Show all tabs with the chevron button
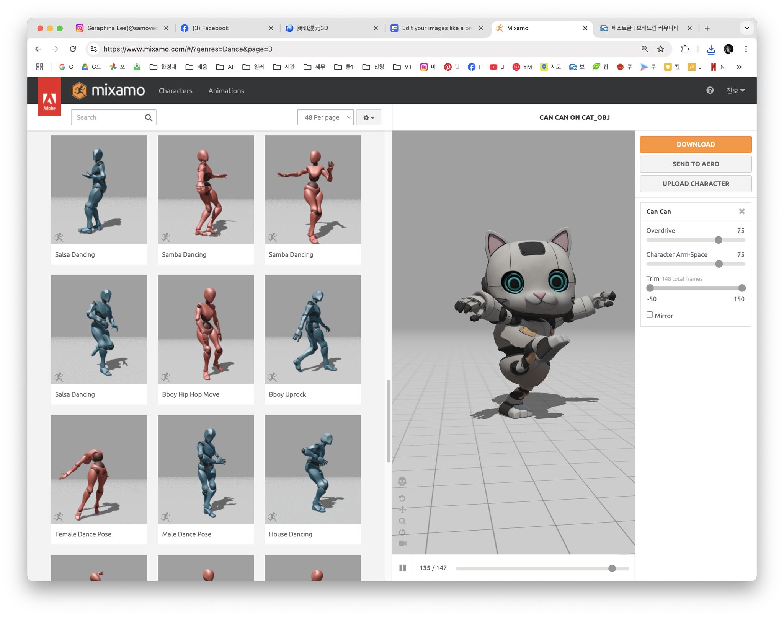The image size is (784, 617). pyautogui.click(x=746, y=28)
